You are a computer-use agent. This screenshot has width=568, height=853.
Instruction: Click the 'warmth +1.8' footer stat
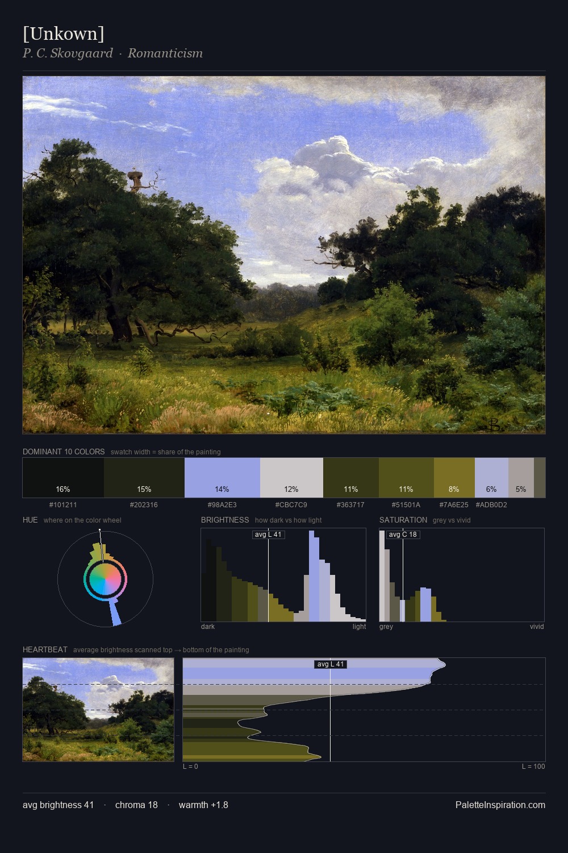(x=203, y=805)
